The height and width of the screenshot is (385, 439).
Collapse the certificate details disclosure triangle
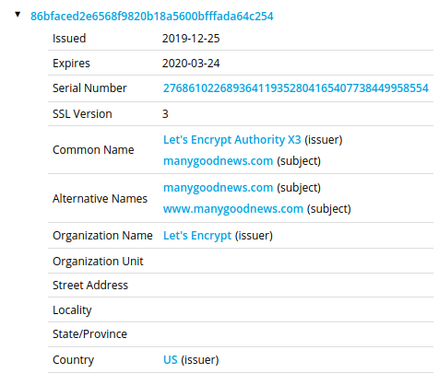click(18, 15)
